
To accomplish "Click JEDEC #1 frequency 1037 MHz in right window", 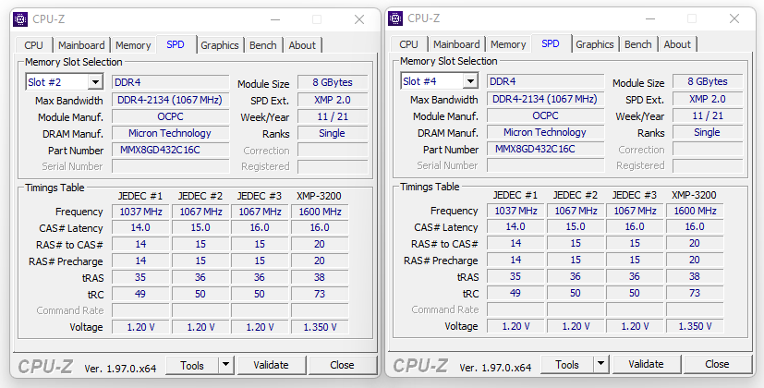I will coord(516,211).
